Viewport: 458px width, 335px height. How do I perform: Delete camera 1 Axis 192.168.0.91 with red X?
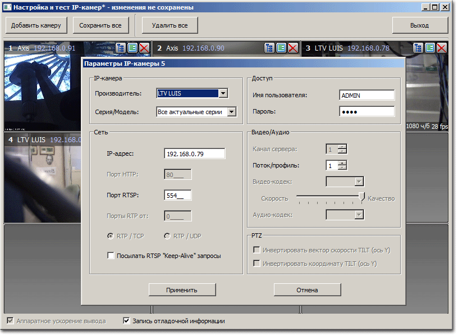(144, 48)
